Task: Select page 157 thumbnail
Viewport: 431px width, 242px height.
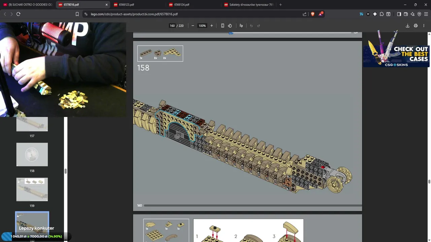Action: [x=32, y=124]
